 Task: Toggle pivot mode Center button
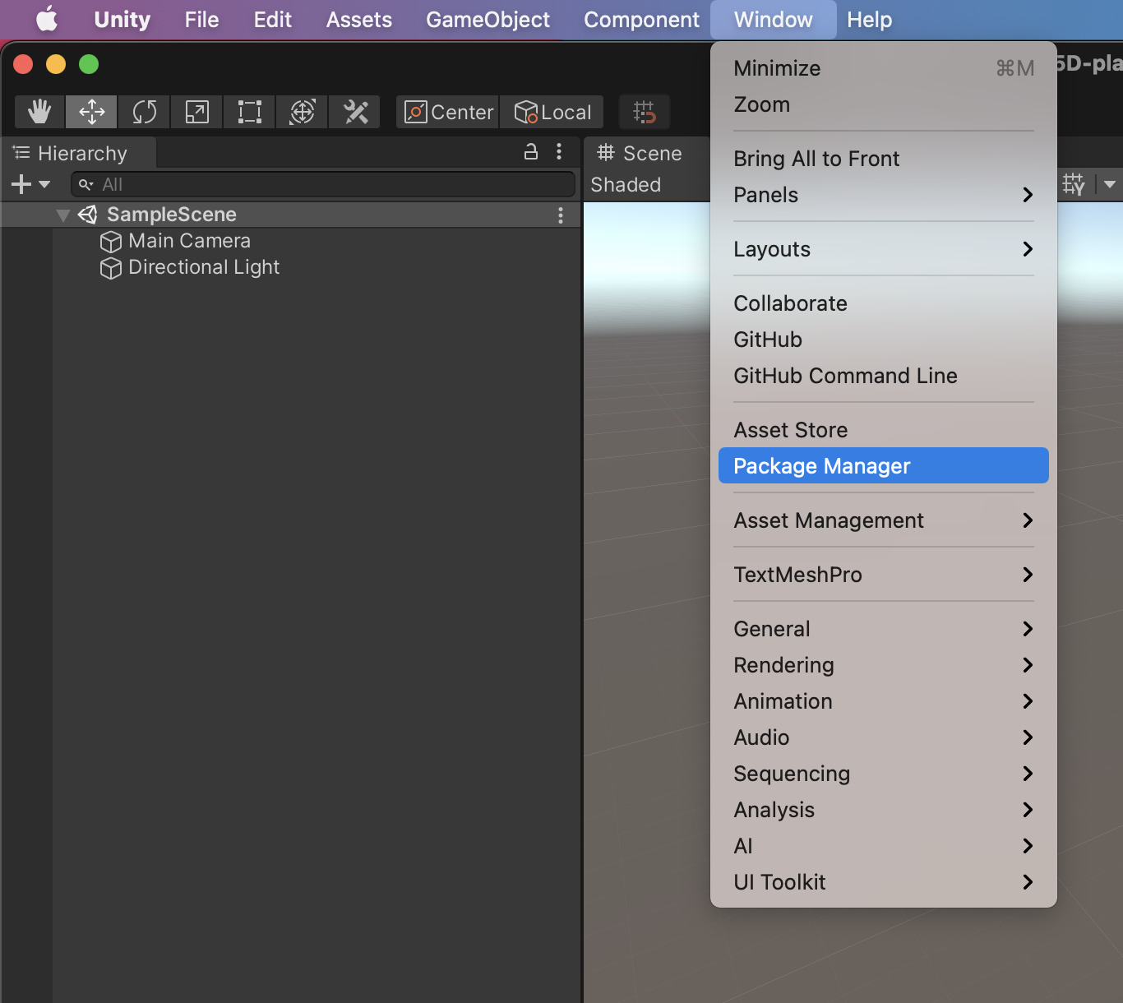[x=448, y=112]
